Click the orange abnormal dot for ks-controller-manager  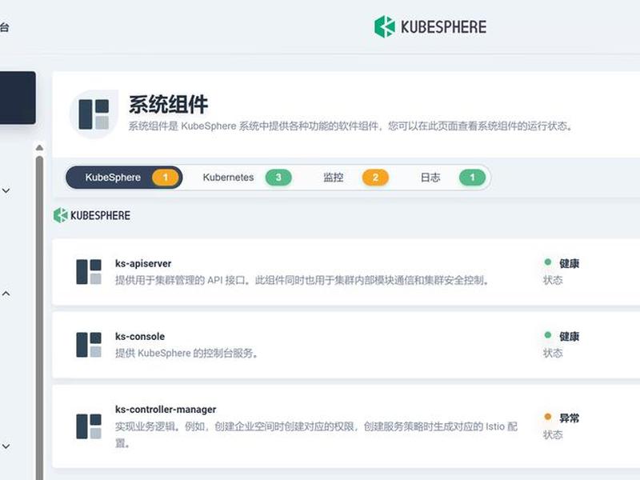point(548,417)
